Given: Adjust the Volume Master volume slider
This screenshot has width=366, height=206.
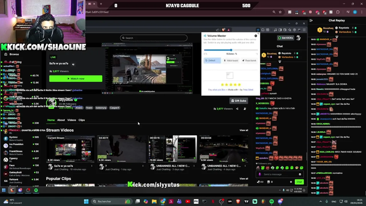Looking at the screenshot, I should 231,50.
